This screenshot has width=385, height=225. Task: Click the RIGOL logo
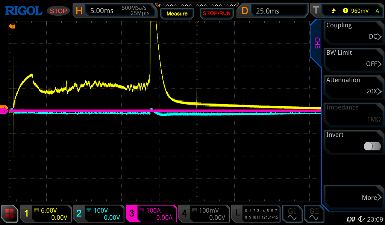23,10
